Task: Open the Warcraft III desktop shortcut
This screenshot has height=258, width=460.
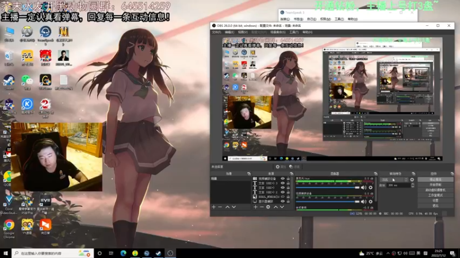Action: point(63,34)
